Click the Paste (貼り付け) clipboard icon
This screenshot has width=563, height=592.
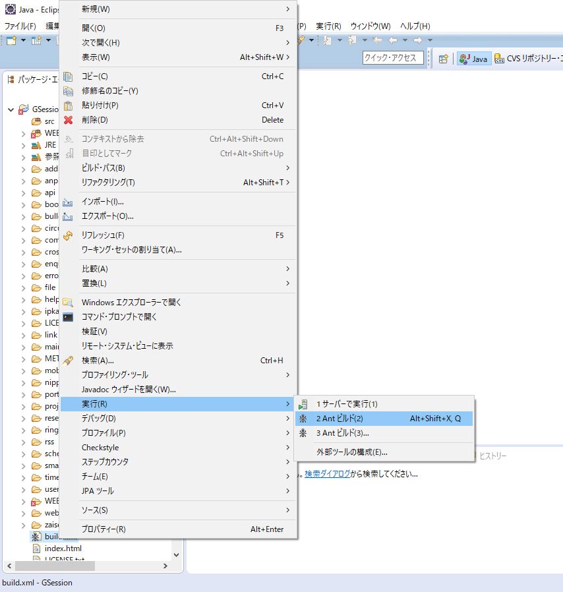(x=68, y=105)
